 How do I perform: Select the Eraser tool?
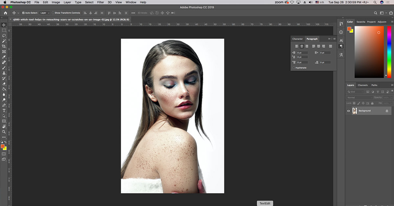pos(4,84)
